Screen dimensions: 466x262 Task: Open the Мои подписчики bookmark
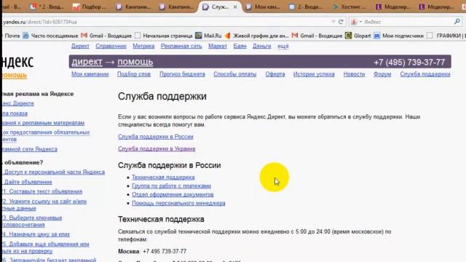(398, 36)
